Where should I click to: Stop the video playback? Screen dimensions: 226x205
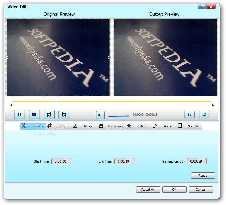click(34, 114)
